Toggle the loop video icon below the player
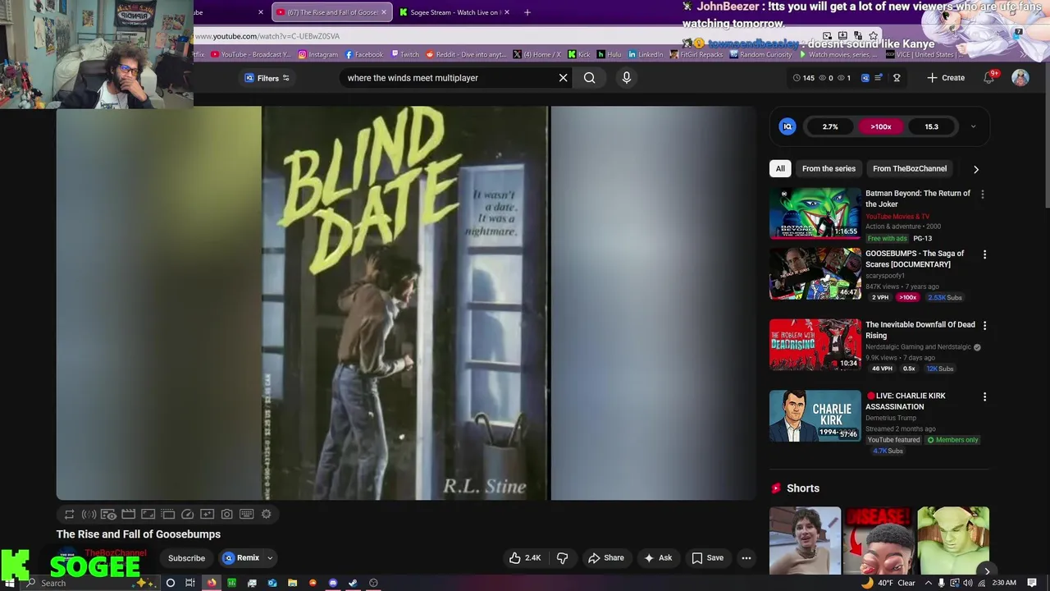 [x=69, y=514]
